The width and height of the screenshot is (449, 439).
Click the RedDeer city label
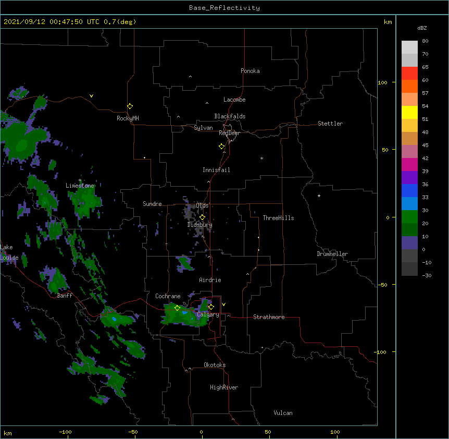(229, 133)
